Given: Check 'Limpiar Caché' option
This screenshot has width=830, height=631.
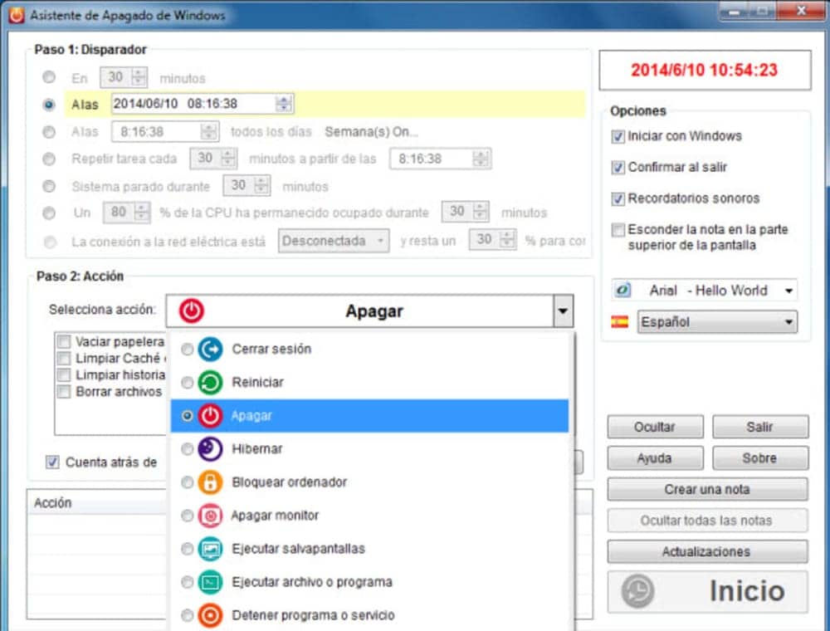Looking at the screenshot, I should [64, 359].
